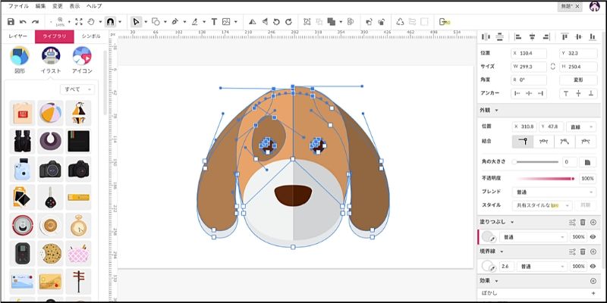Open the ファイル menu
Screen dimensions: 607x303
click(18, 5)
